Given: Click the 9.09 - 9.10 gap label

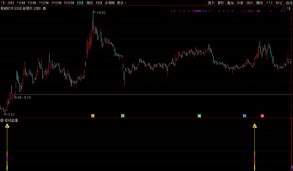Looking at the screenshot, I should tap(23, 97).
